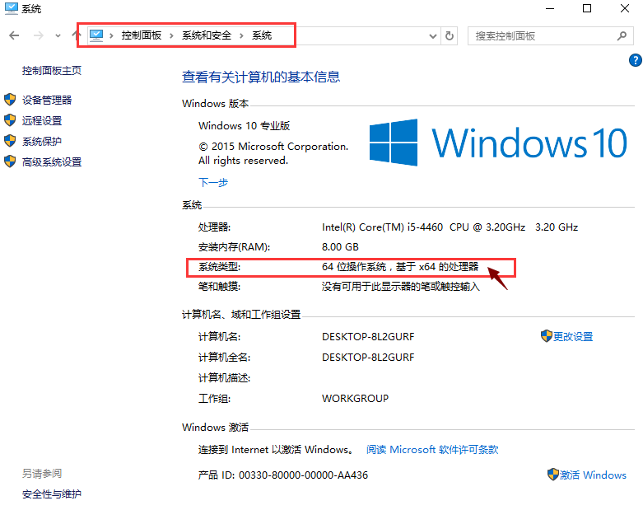Go back with the back arrow
Image resolution: width=643 pixels, height=510 pixels.
click(14, 35)
